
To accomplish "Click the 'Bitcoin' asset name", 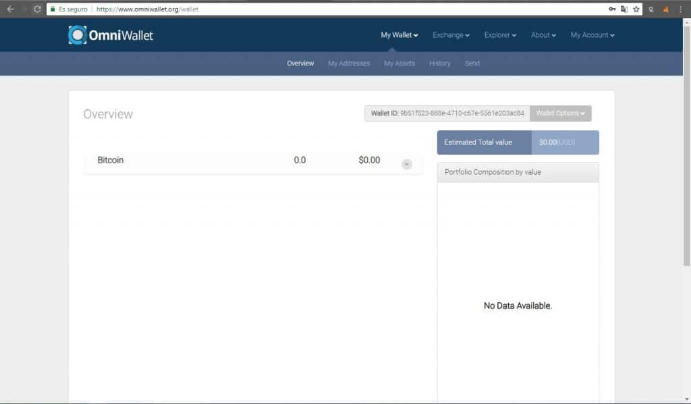I will pos(111,160).
